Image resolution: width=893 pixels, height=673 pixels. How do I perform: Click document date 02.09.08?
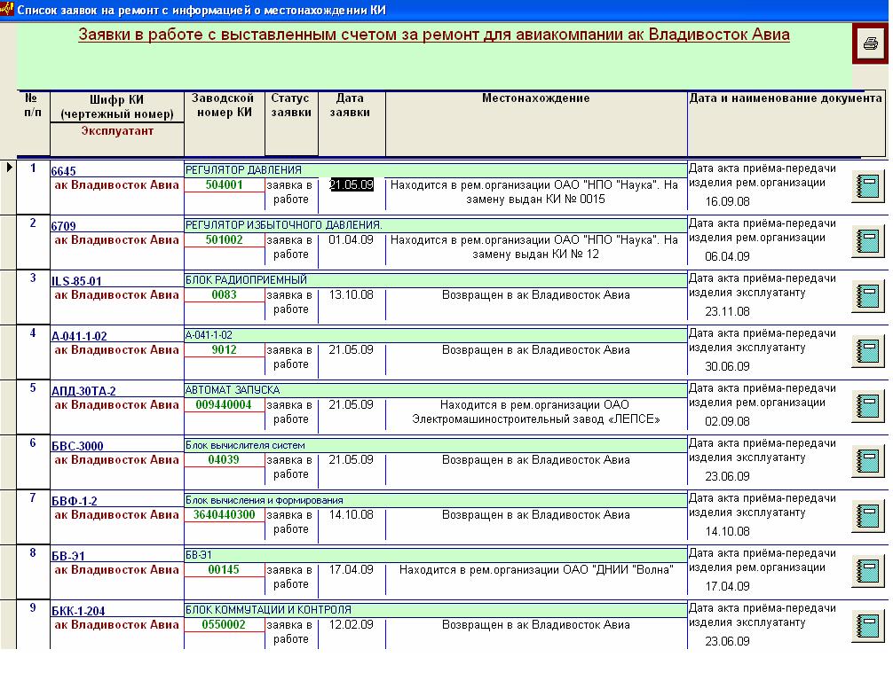(727, 421)
